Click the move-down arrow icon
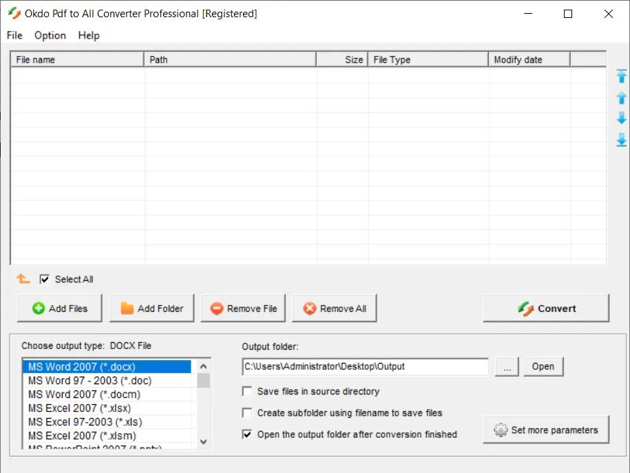 pos(621,118)
